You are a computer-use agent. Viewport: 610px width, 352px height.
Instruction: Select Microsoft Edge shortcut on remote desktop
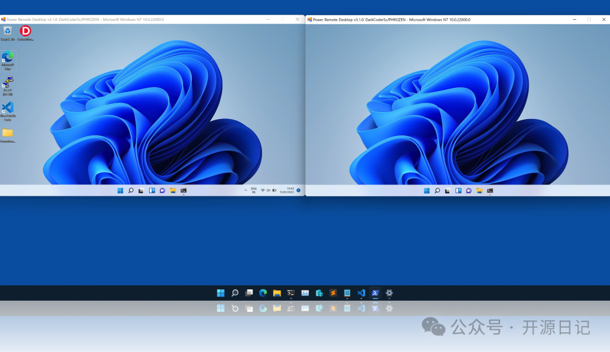tap(7, 58)
